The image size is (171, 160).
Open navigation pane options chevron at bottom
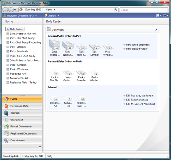[40, 147]
